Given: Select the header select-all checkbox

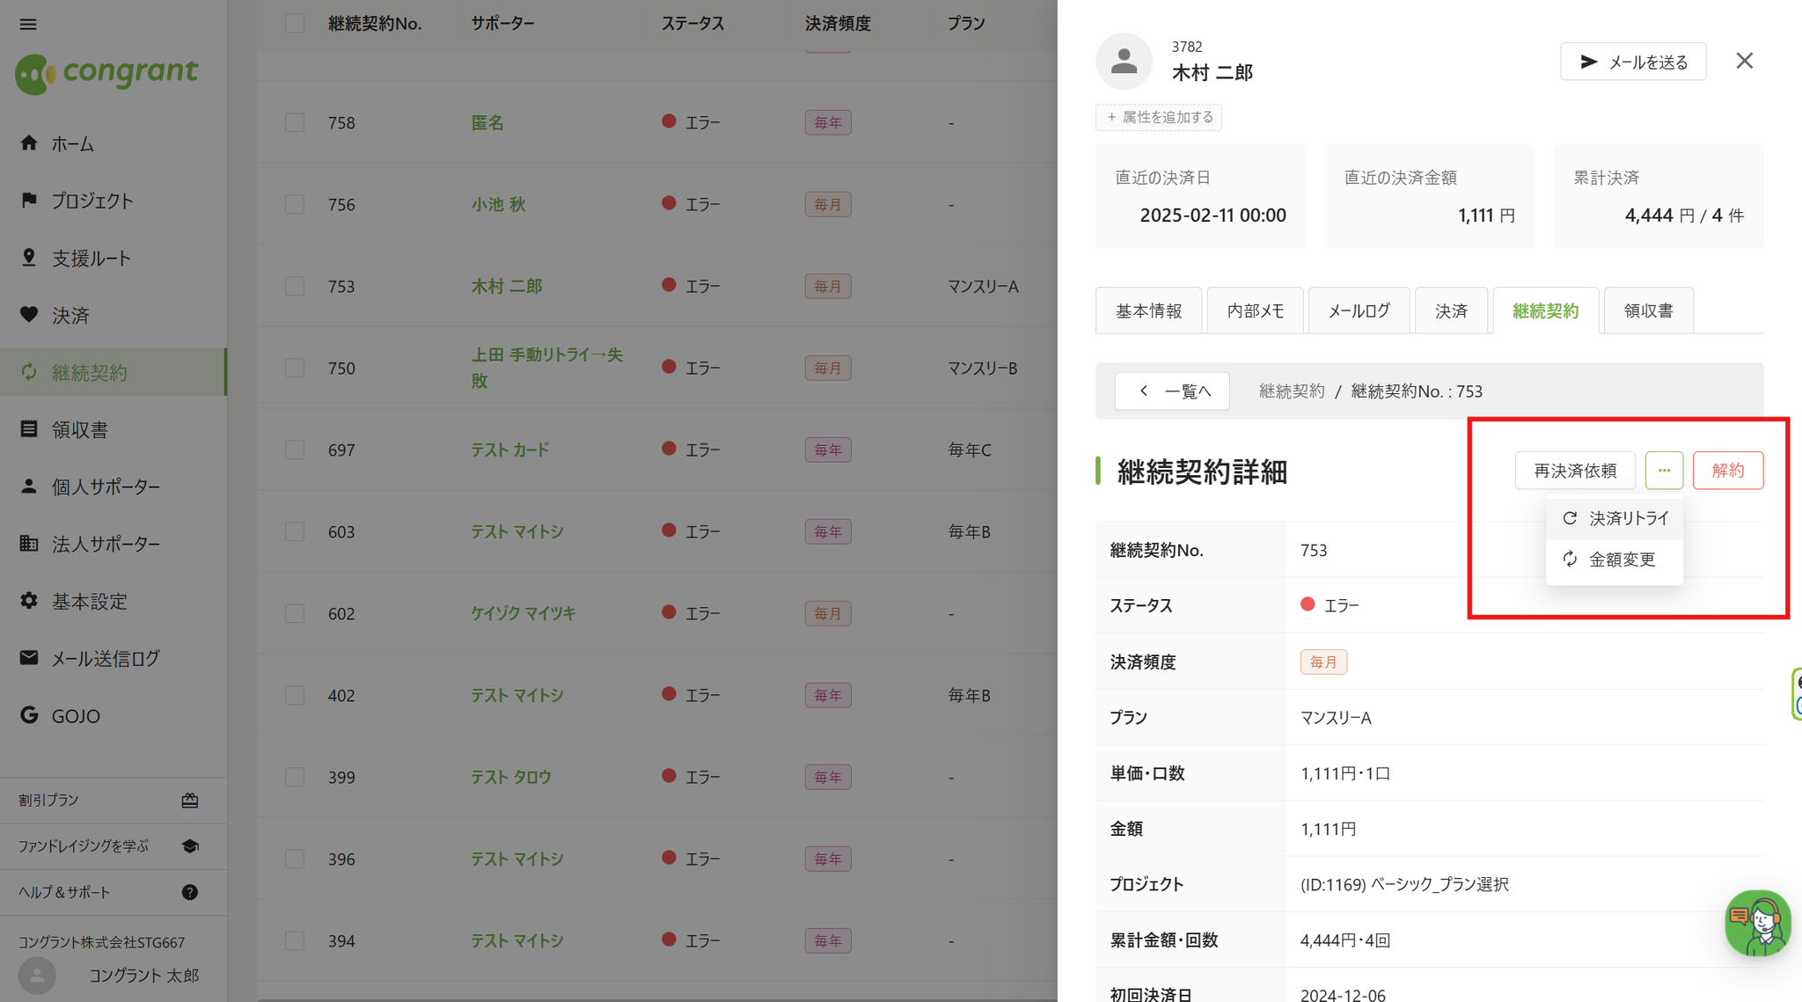Looking at the screenshot, I should pyautogui.click(x=295, y=24).
